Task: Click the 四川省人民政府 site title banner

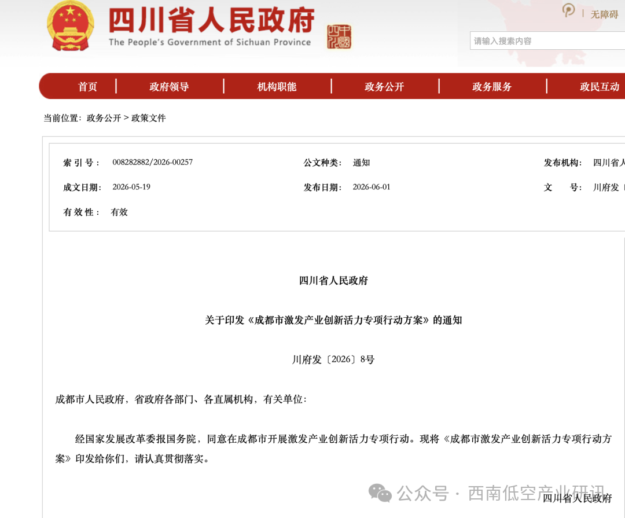Action: pos(212,20)
